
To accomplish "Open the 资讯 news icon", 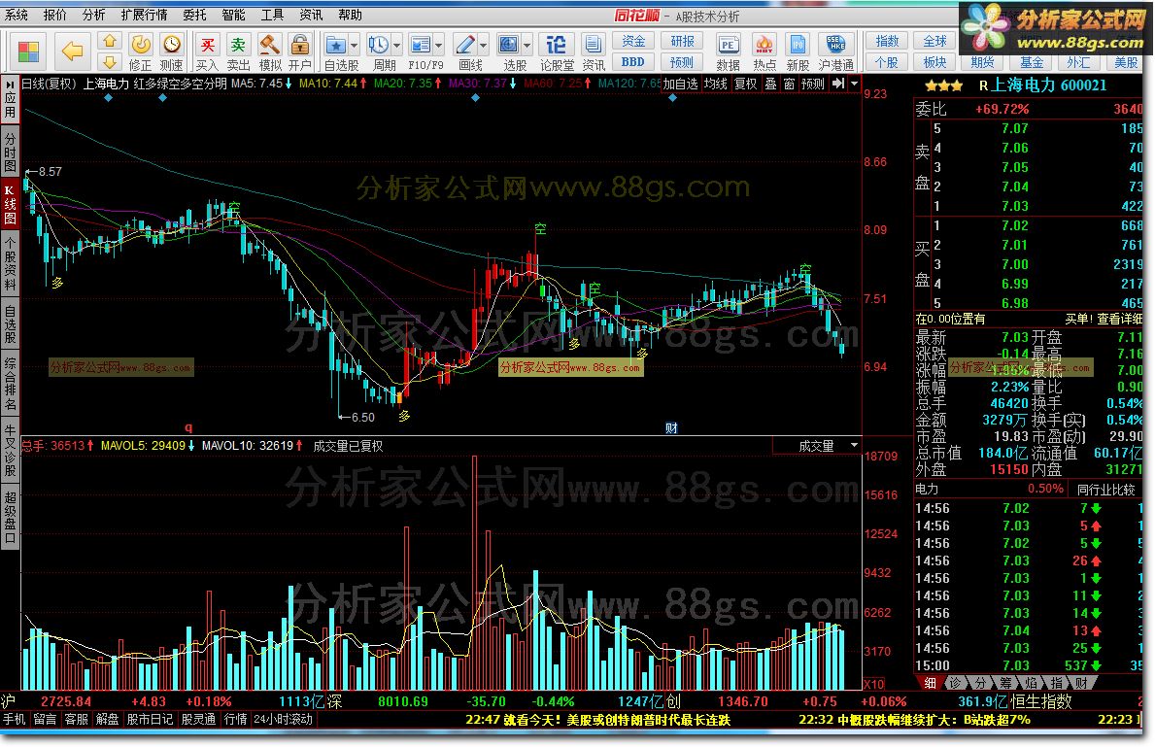I will click(593, 52).
